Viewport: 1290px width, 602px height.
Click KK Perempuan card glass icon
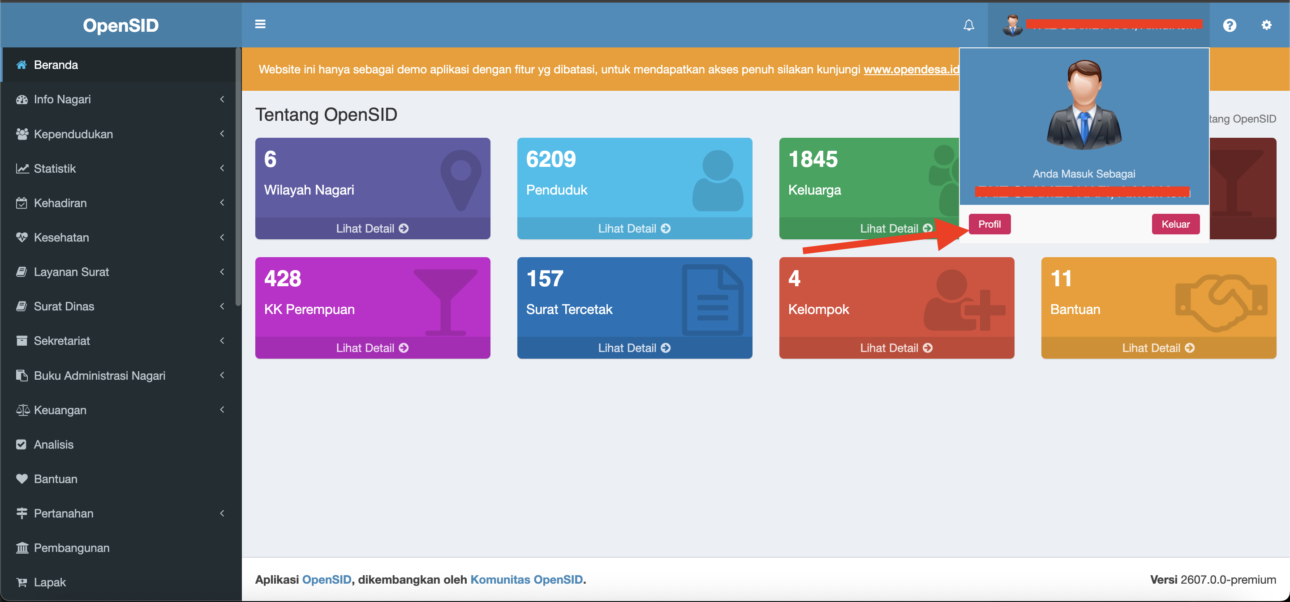[x=446, y=302]
